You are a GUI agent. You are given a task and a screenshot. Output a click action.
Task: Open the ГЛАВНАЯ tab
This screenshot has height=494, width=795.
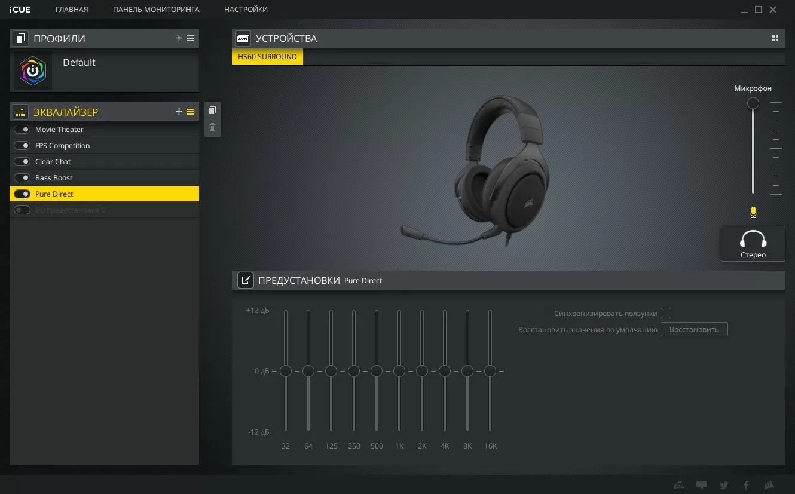(72, 10)
